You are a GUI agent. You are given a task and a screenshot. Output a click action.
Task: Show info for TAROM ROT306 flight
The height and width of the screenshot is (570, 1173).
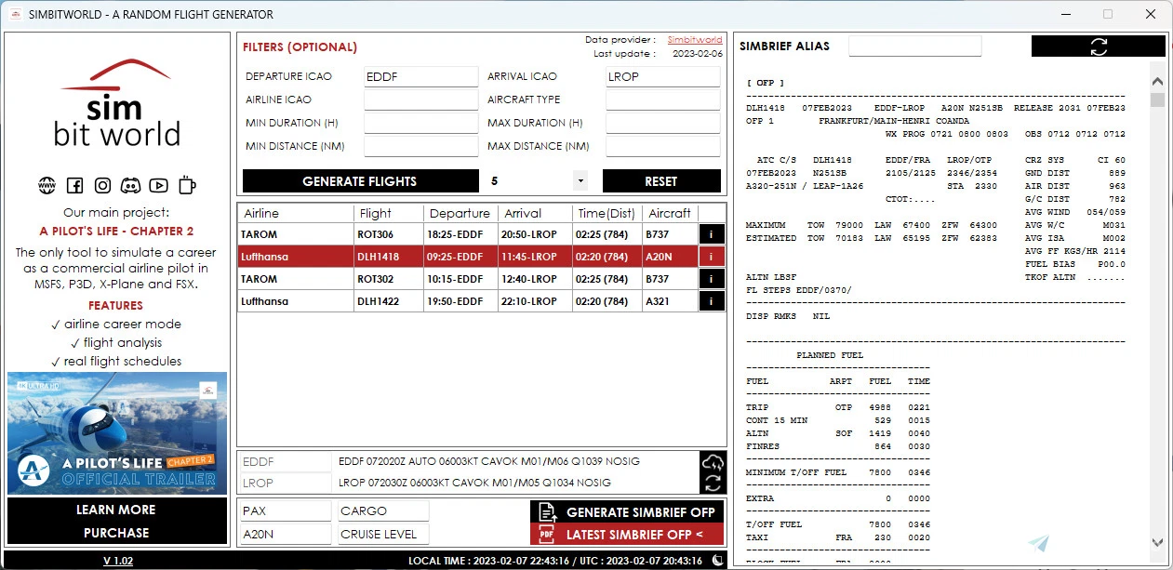(x=712, y=235)
